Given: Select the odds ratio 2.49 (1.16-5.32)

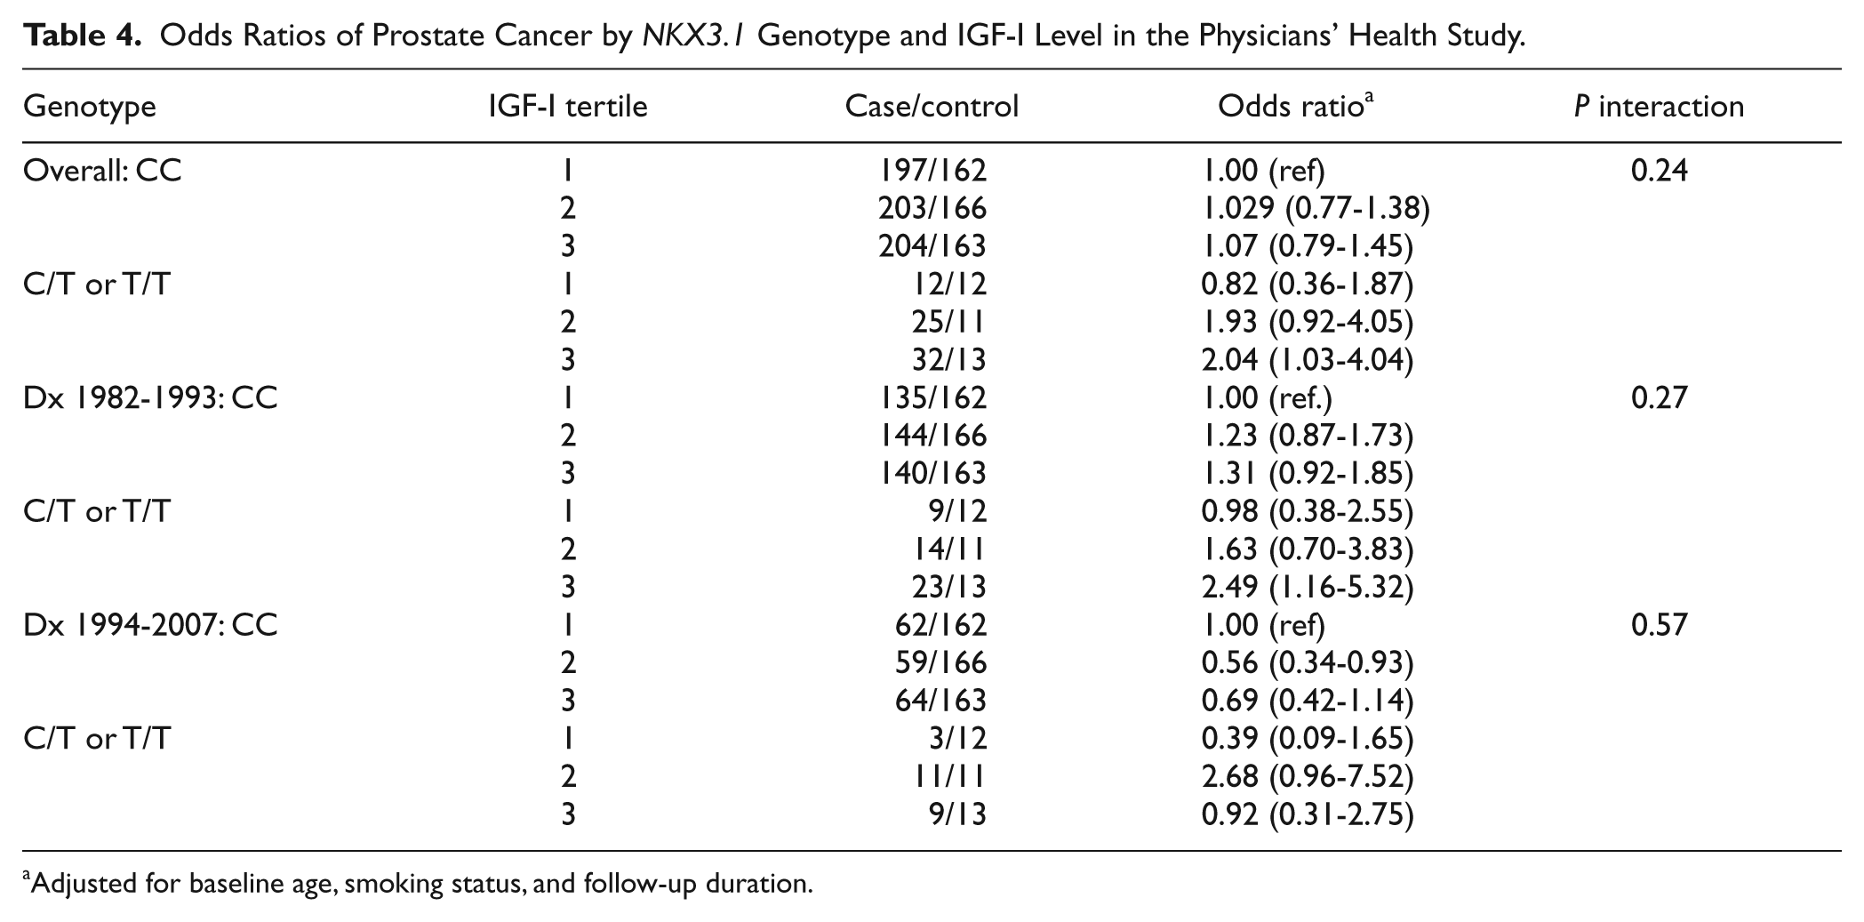Looking at the screenshot, I should pos(1308,587).
